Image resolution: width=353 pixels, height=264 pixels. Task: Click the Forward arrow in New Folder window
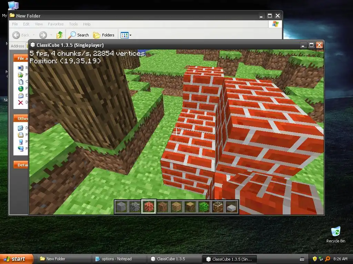coord(43,35)
